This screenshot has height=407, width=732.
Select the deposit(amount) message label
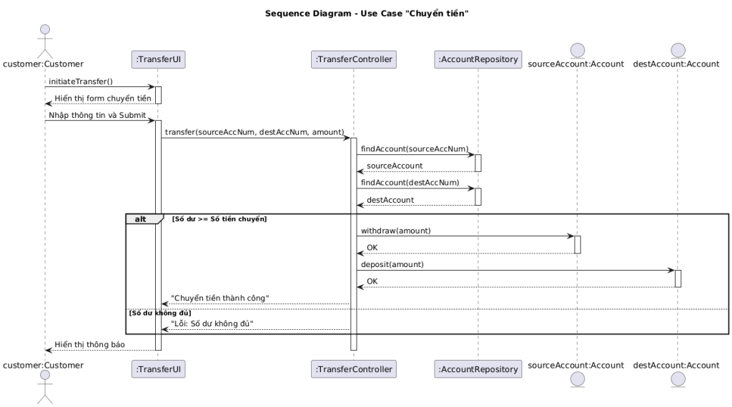(x=392, y=264)
